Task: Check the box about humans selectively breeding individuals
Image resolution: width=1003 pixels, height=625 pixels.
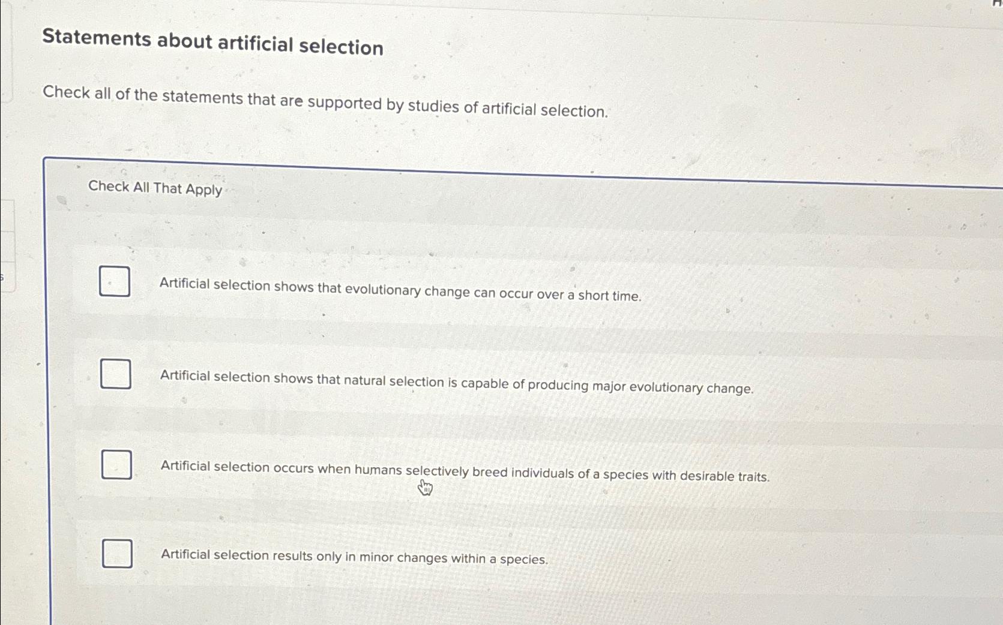Action: [x=116, y=464]
